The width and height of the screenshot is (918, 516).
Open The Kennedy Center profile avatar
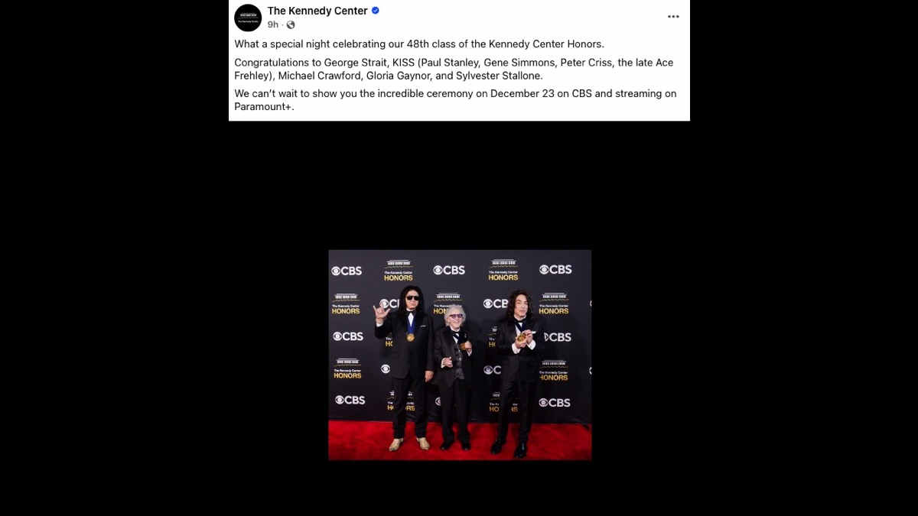coord(248,18)
